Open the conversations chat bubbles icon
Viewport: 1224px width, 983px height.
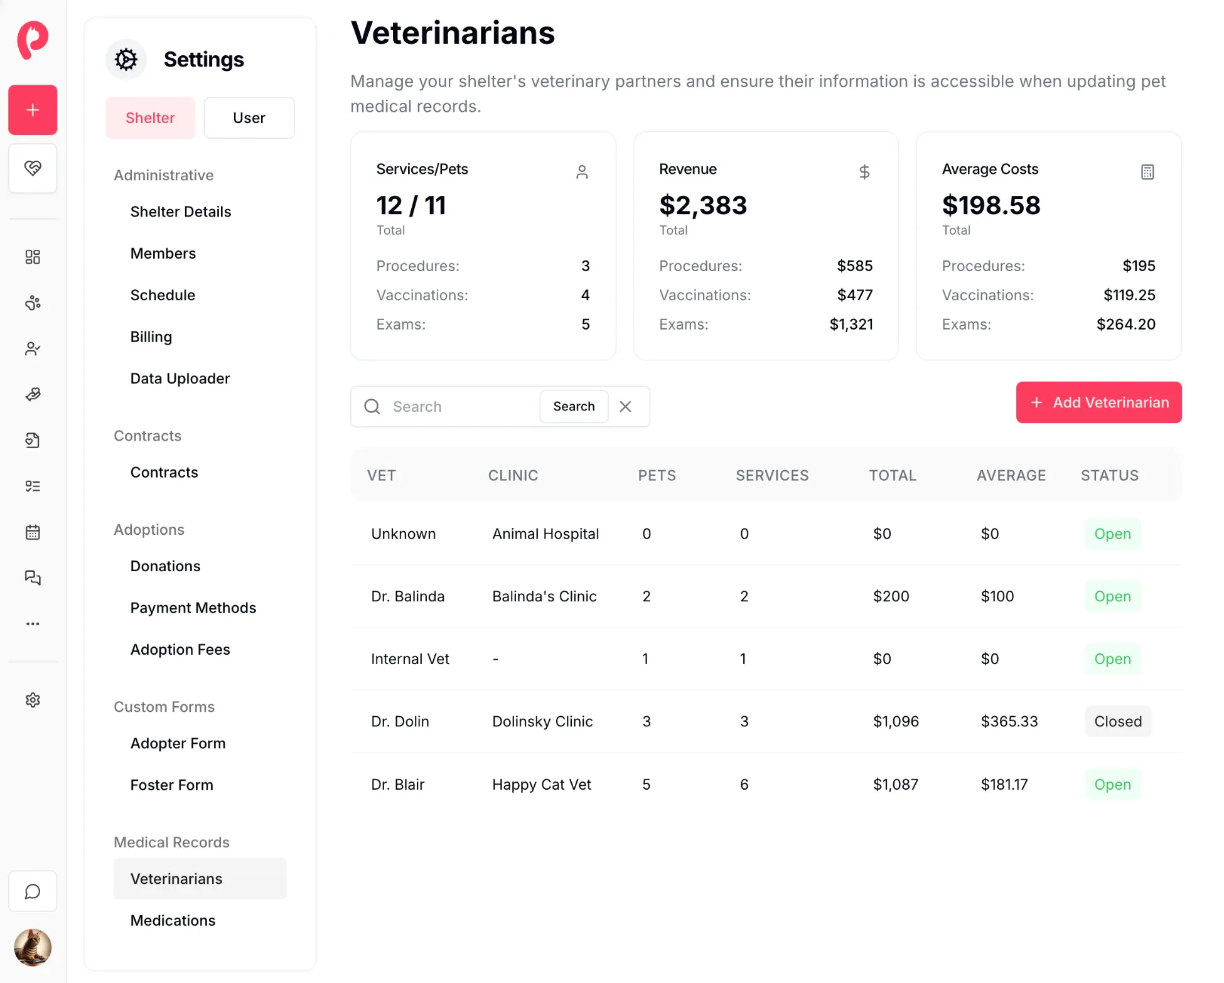[x=33, y=577]
